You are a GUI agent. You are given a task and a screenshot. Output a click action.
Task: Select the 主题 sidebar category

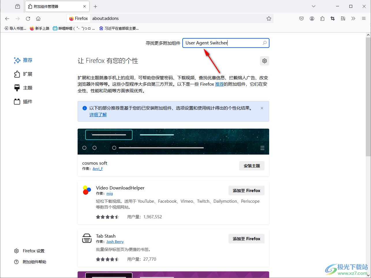(x=24, y=88)
